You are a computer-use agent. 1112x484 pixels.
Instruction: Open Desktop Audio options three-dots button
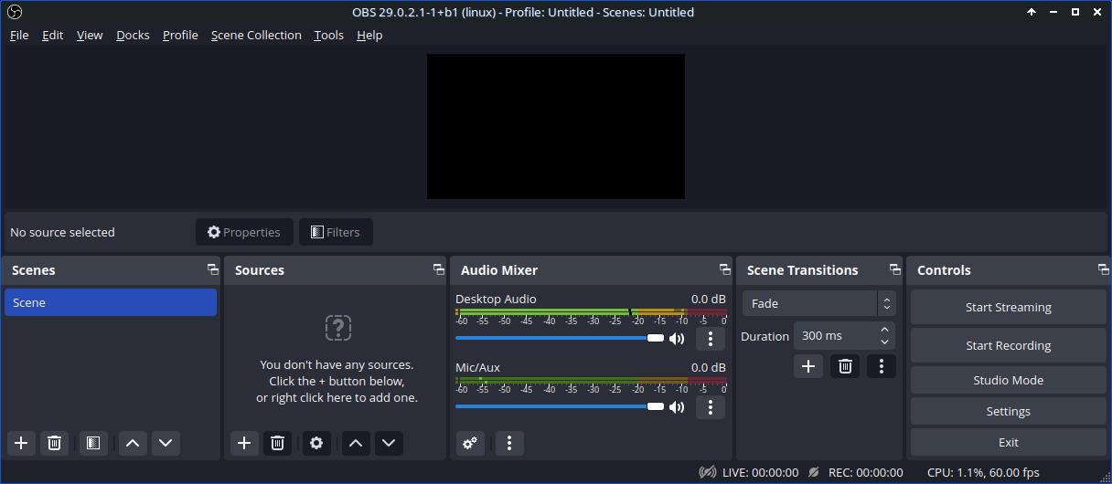[x=711, y=339]
